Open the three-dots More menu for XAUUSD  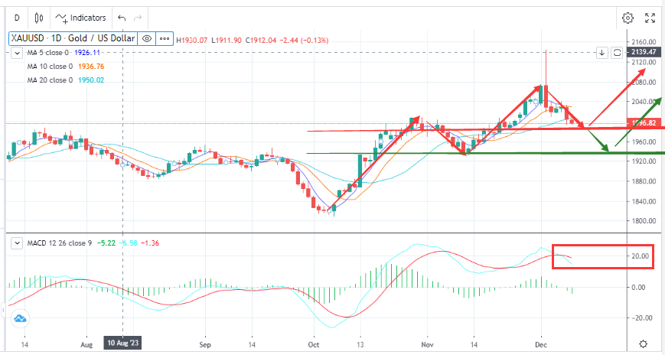click(x=164, y=38)
